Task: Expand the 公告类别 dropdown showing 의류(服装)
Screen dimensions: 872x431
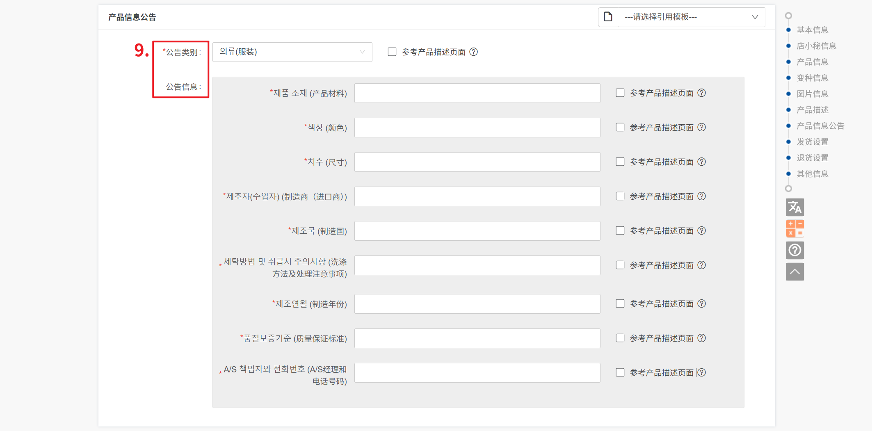Action: coord(292,52)
